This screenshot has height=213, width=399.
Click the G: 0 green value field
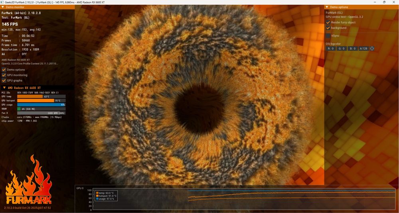342,49
